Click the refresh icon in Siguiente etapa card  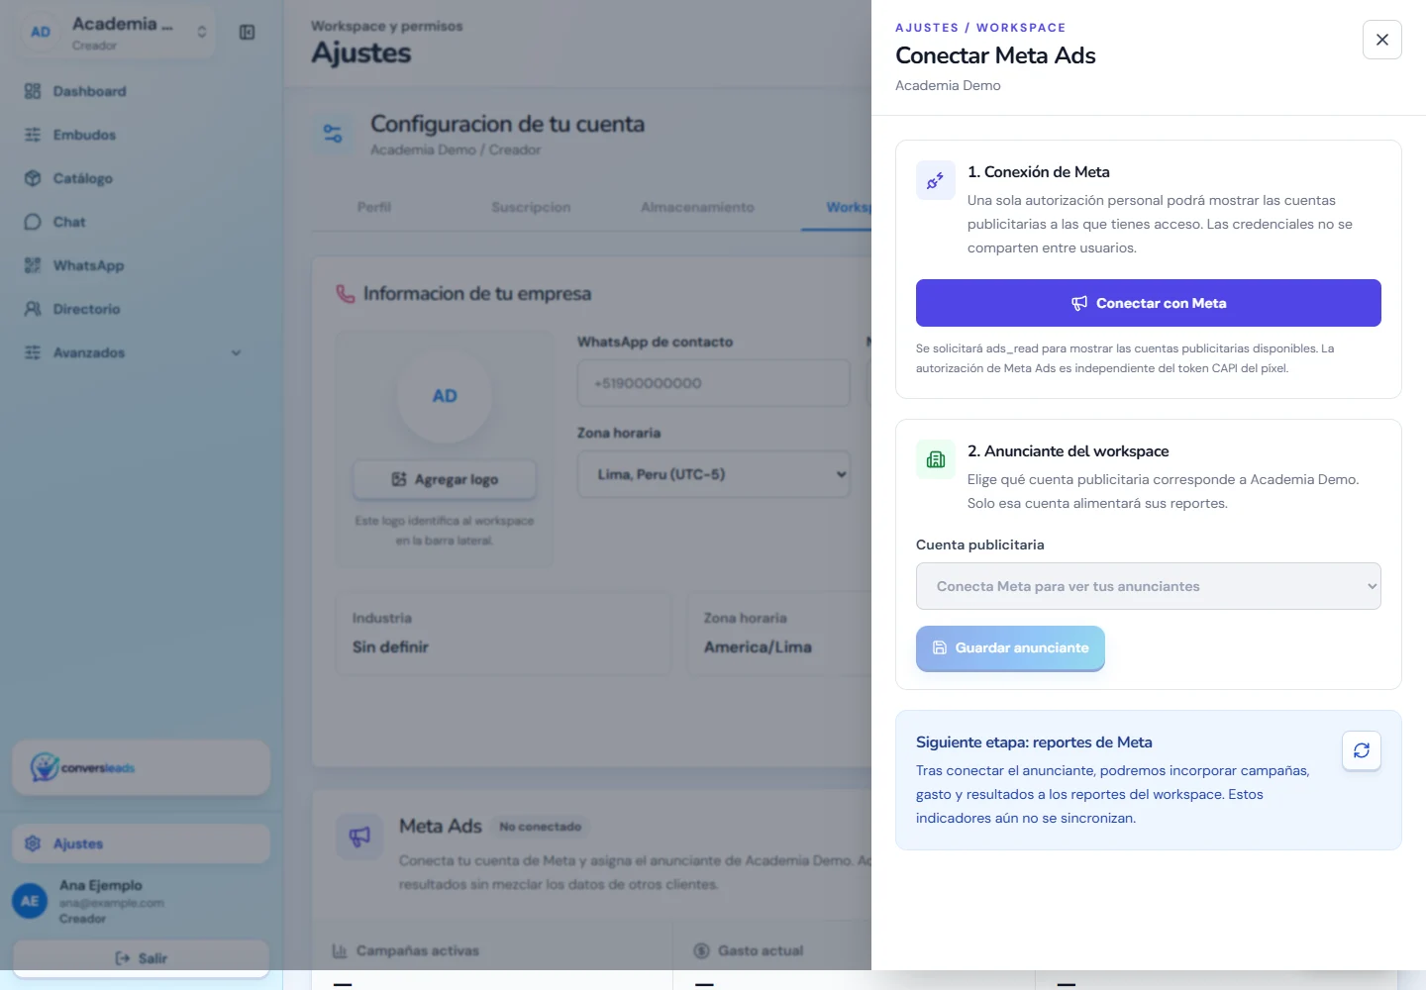point(1362,750)
